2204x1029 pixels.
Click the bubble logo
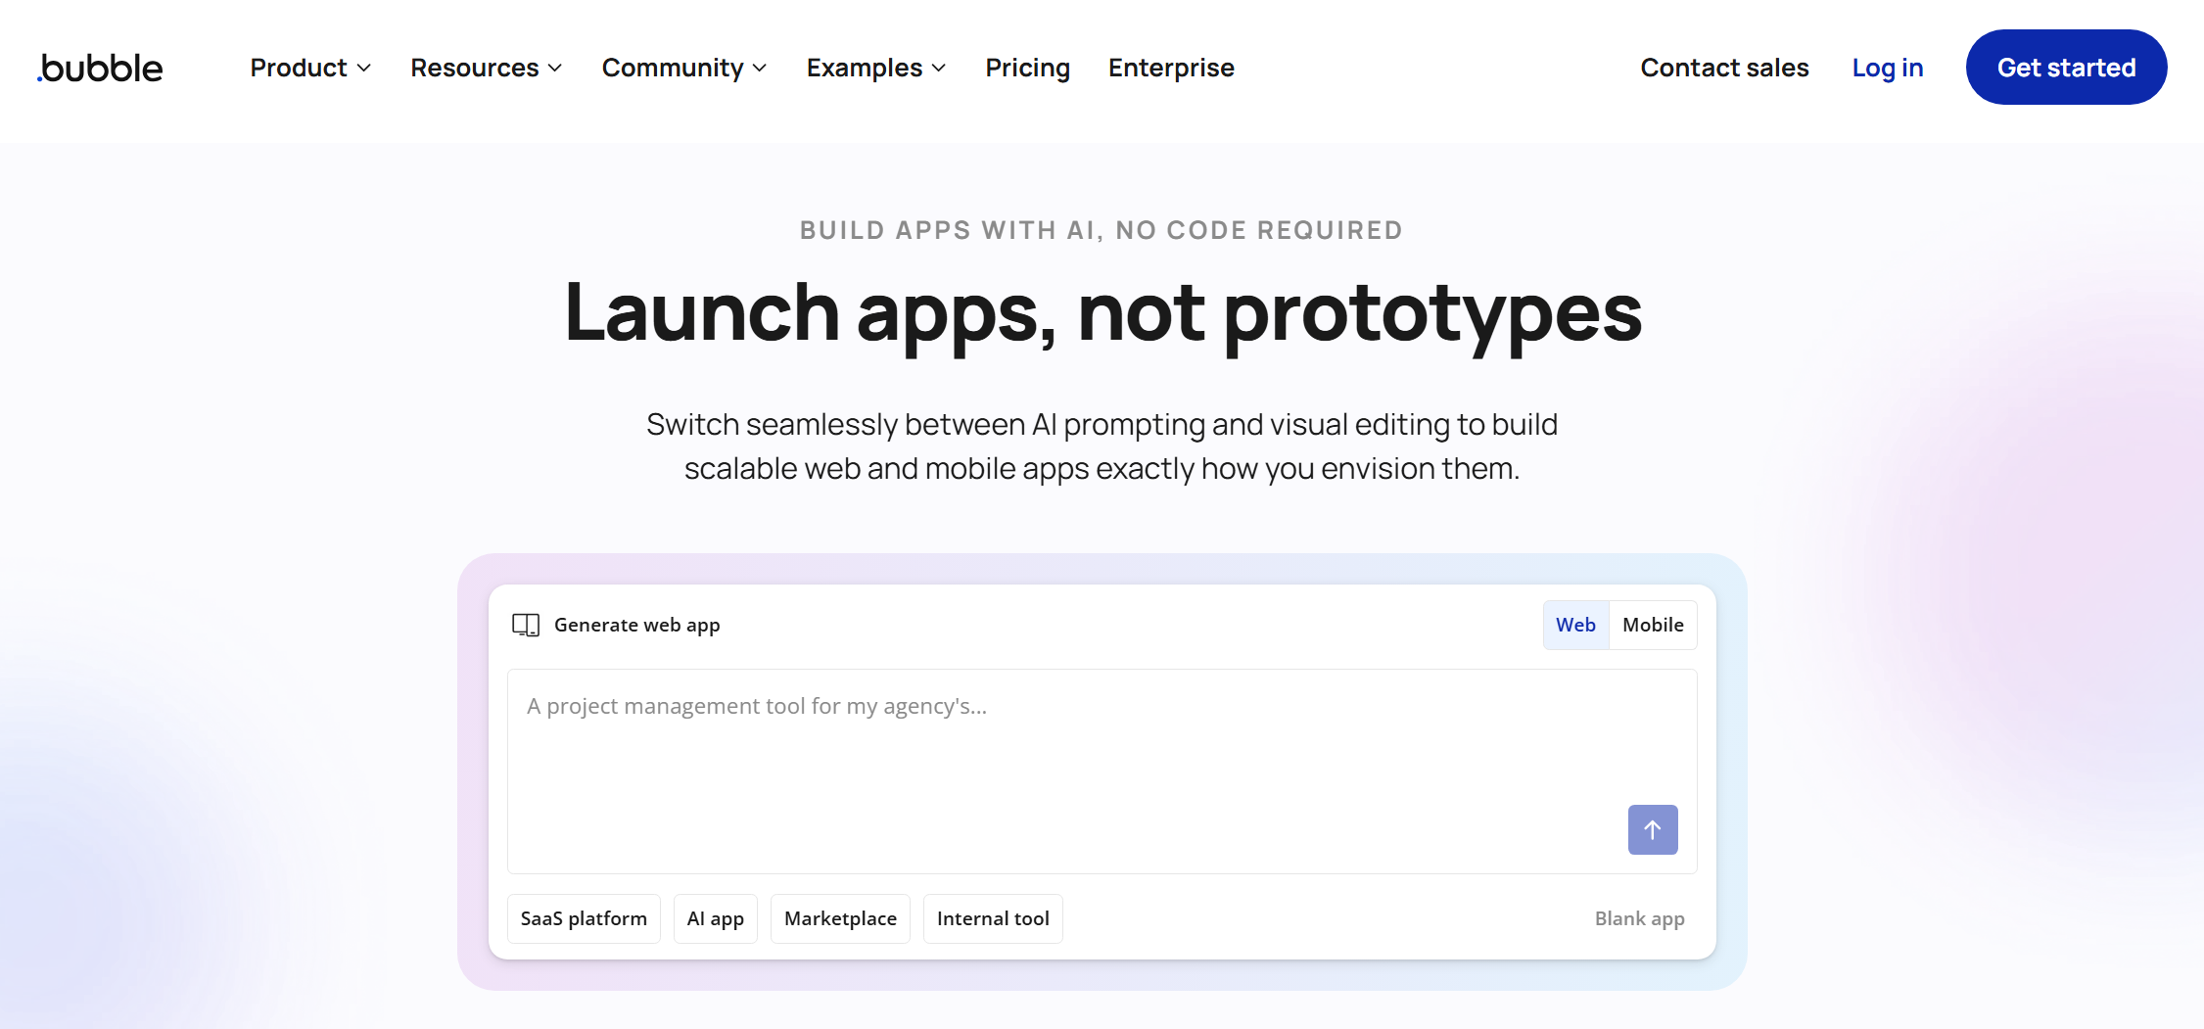click(x=98, y=67)
